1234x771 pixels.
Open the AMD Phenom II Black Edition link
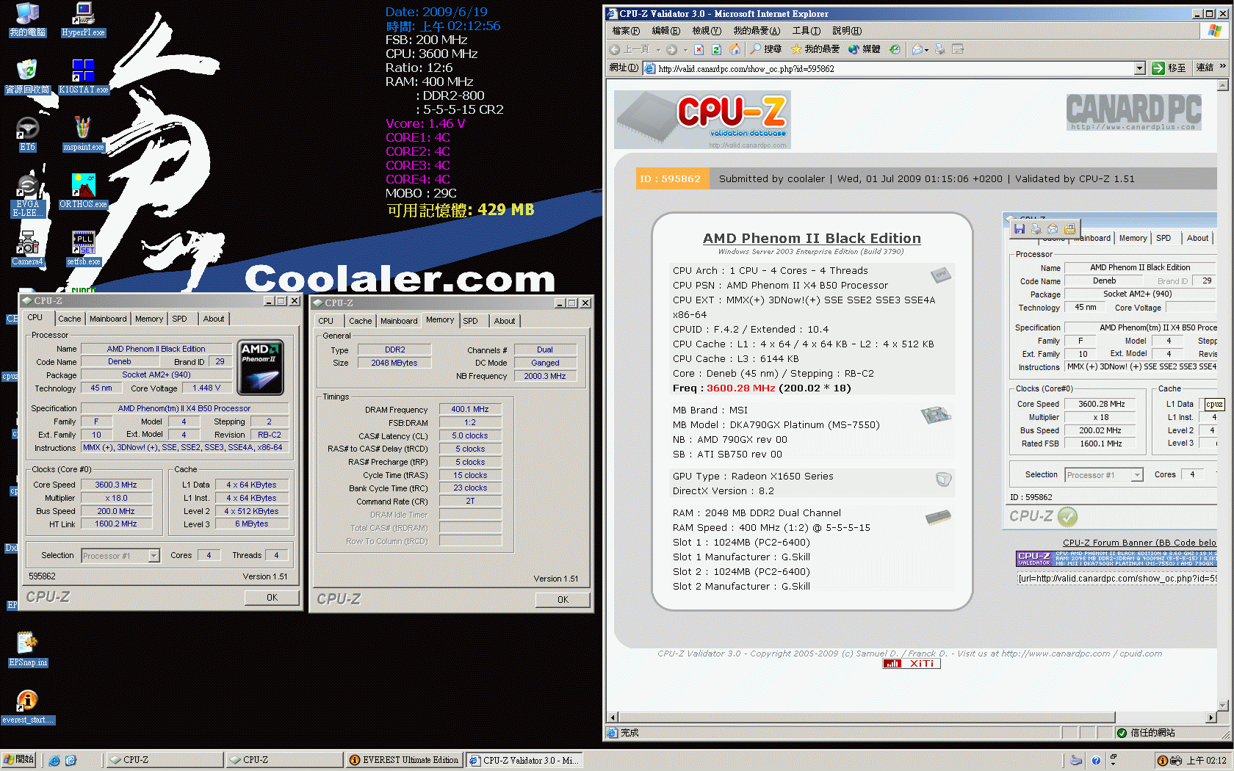coord(811,238)
